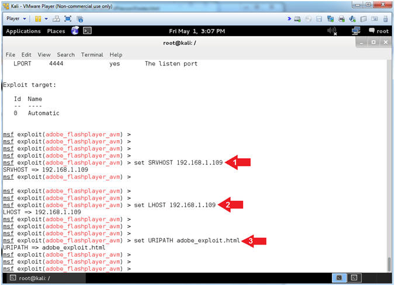Switch to first workspace in switcher
The width and height of the screenshot is (395, 286).
(339, 278)
